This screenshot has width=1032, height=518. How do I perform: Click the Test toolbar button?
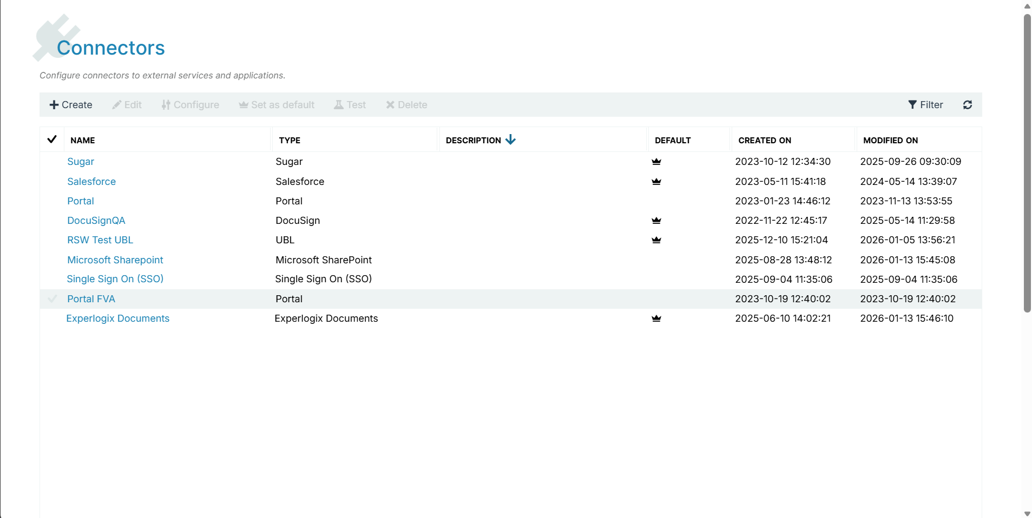(350, 105)
